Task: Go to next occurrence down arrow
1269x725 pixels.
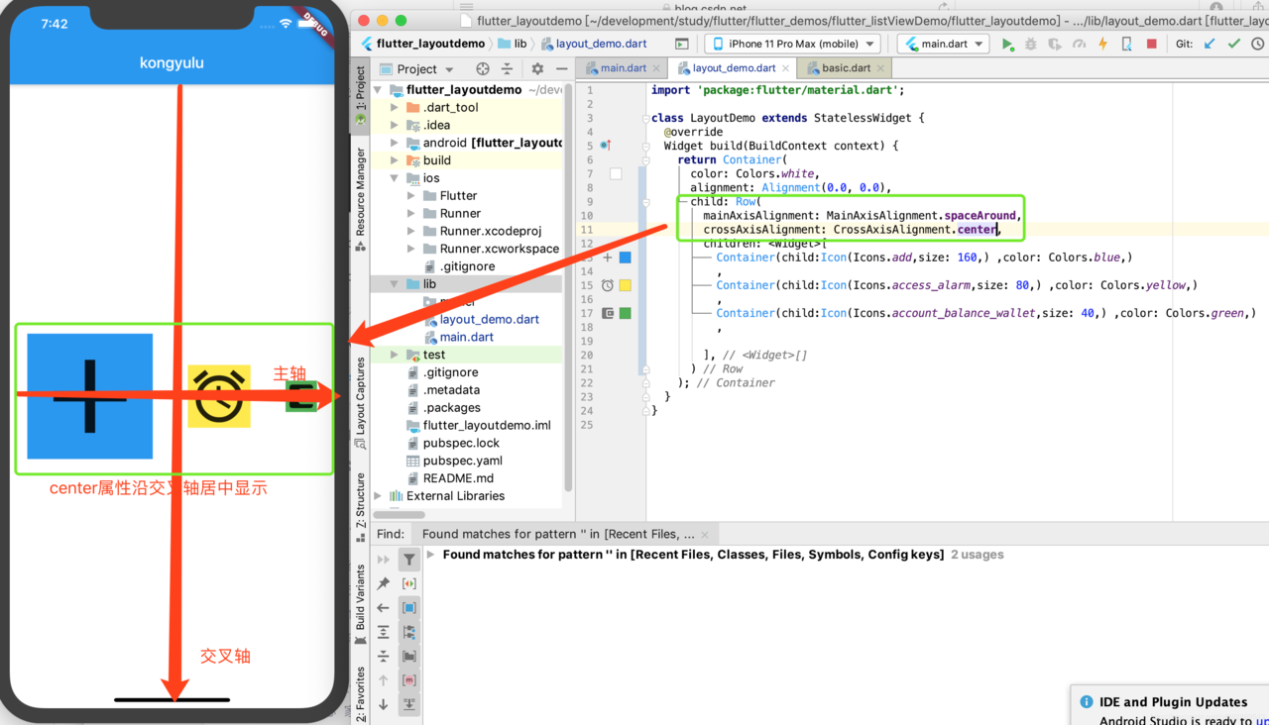Action: point(384,704)
